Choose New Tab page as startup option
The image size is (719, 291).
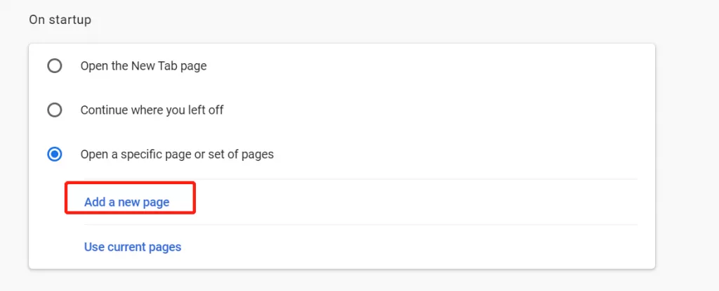point(54,66)
